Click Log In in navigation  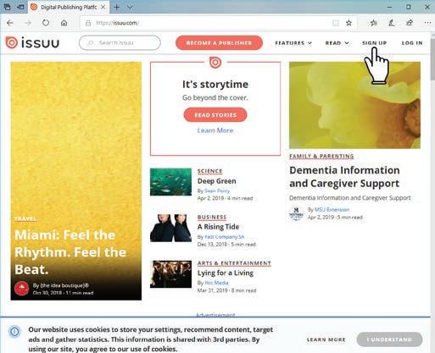point(412,43)
